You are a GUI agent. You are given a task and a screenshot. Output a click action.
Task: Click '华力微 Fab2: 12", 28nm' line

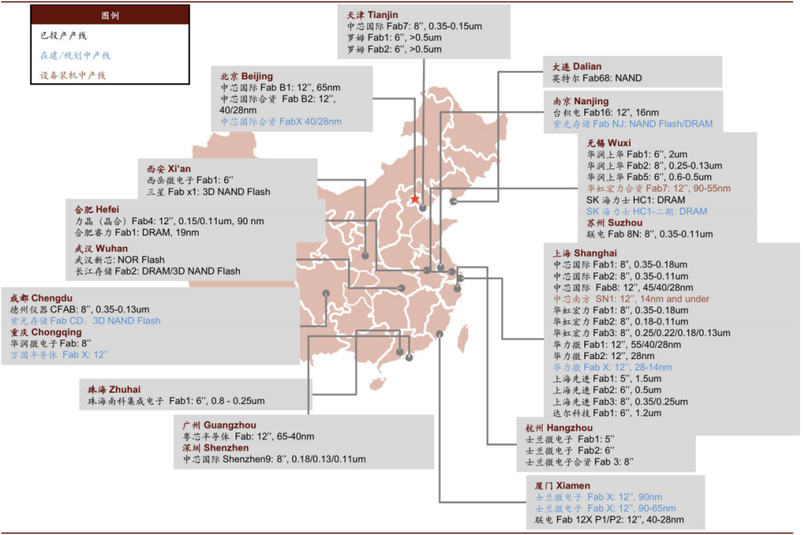(x=603, y=356)
